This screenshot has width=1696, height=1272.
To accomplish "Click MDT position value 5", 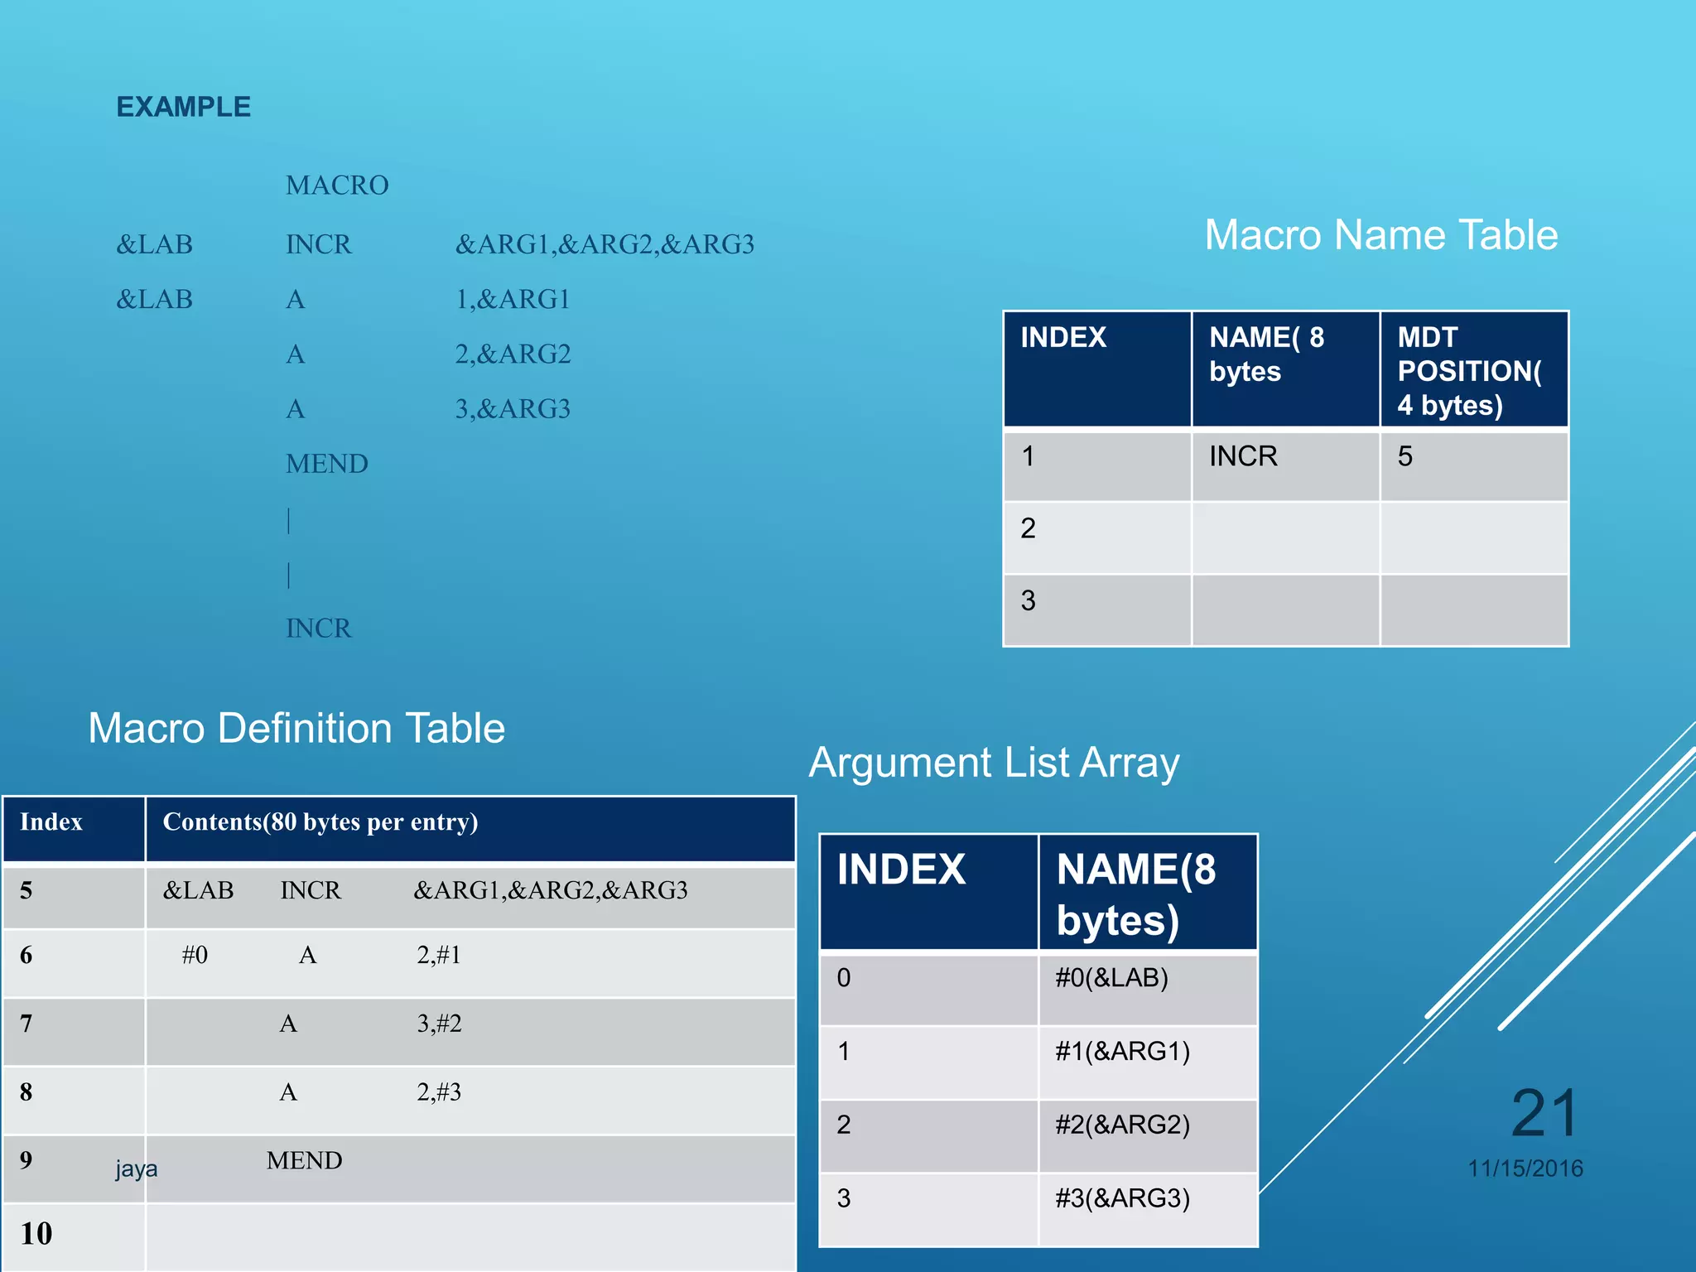I will (1405, 456).
